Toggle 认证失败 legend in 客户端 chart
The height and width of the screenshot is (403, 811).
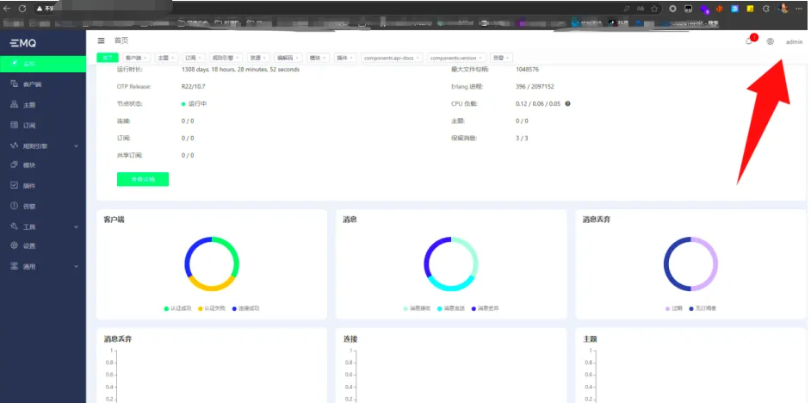(x=212, y=308)
